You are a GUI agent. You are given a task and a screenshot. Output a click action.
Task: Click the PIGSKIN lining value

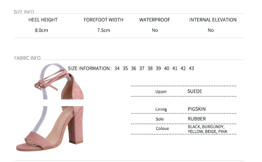[197, 109]
